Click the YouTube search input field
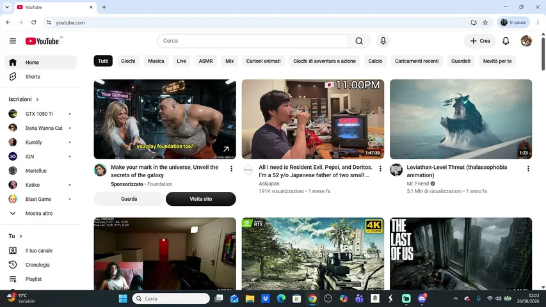Viewport: 546px width, 307px height. tap(253, 41)
